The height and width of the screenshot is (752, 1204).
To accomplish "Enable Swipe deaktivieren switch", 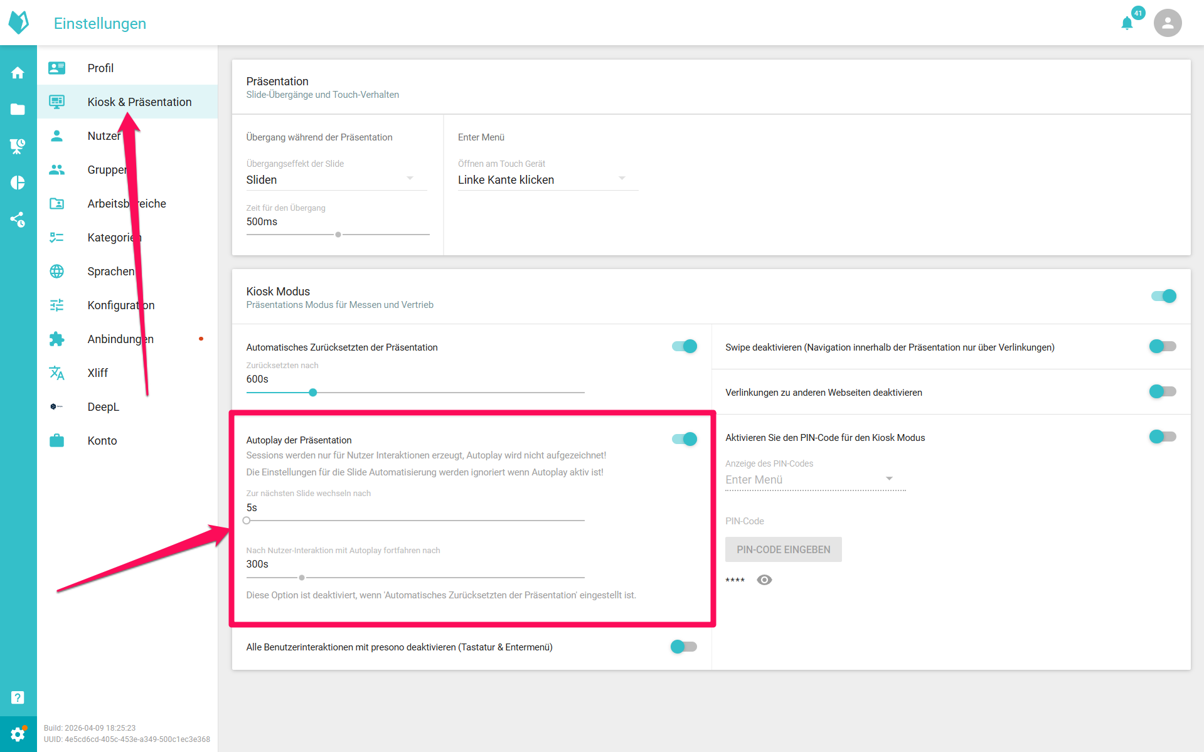I will pyautogui.click(x=1163, y=346).
